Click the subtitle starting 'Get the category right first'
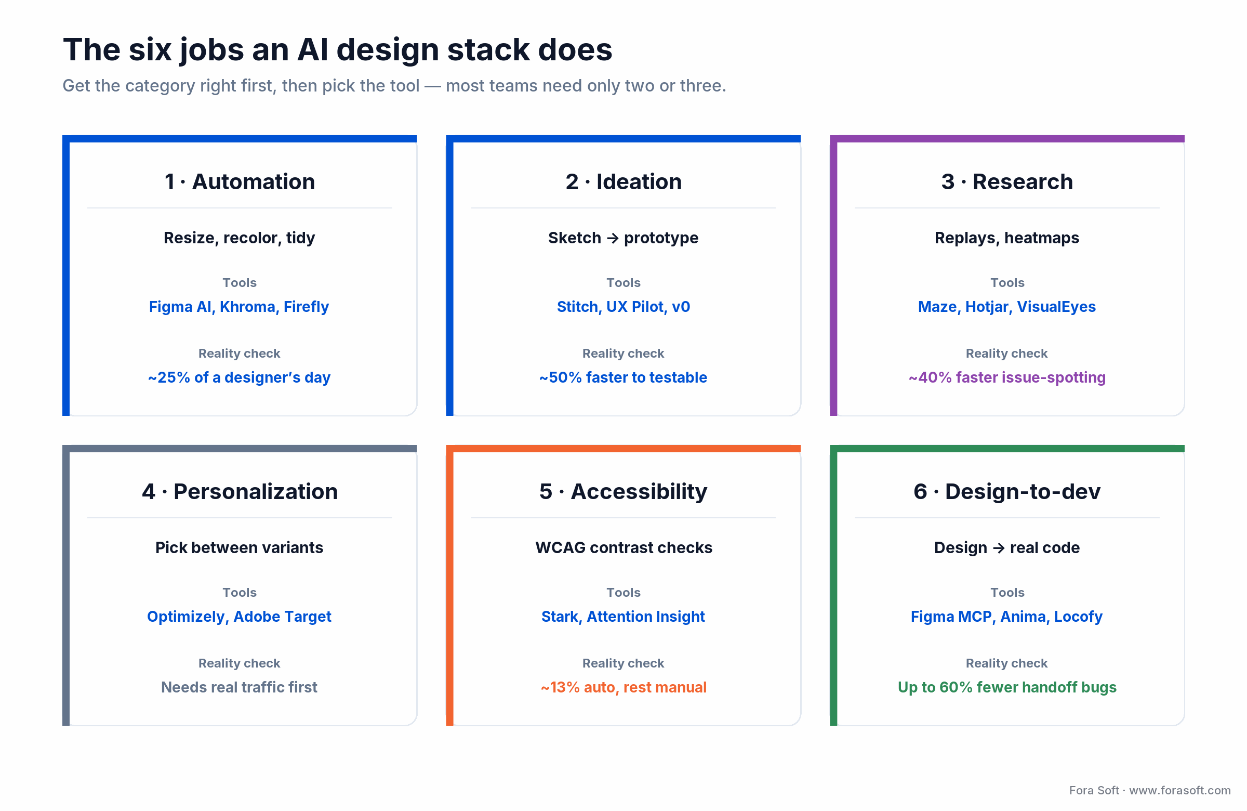 tap(394, 85)
